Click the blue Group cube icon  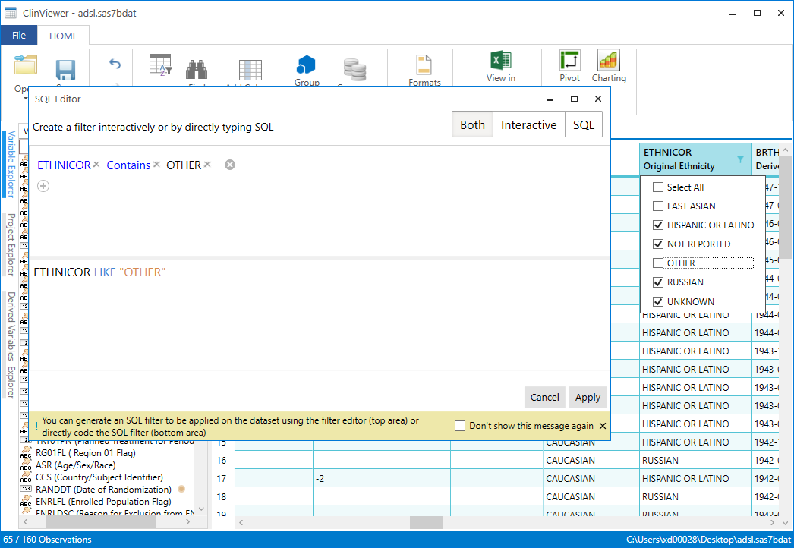[306, 65]
